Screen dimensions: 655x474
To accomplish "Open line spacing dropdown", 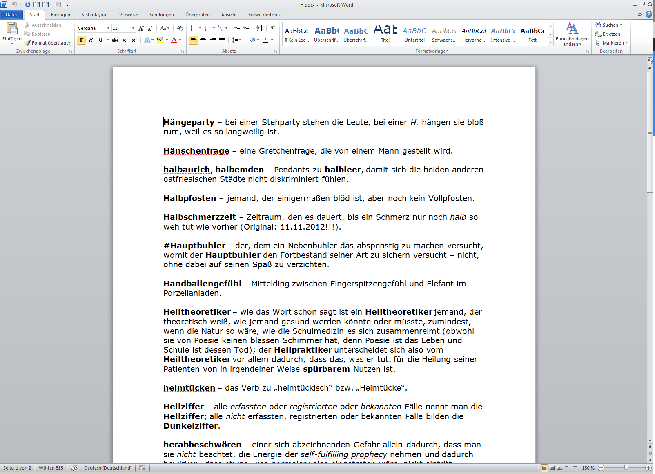I will [x=237, y=40].
